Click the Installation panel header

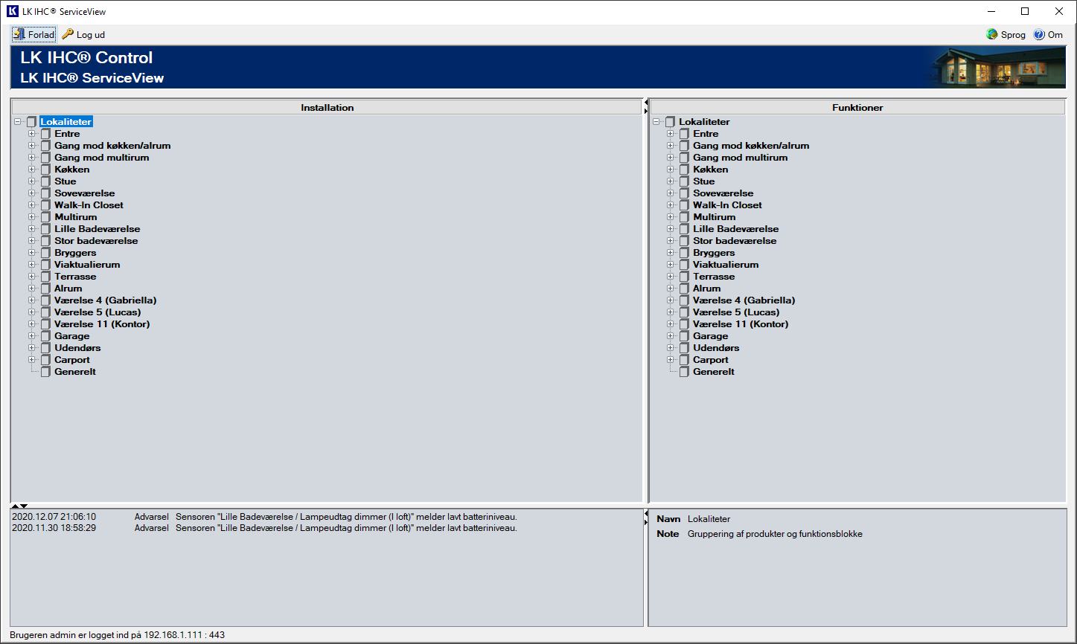point(327,108)
